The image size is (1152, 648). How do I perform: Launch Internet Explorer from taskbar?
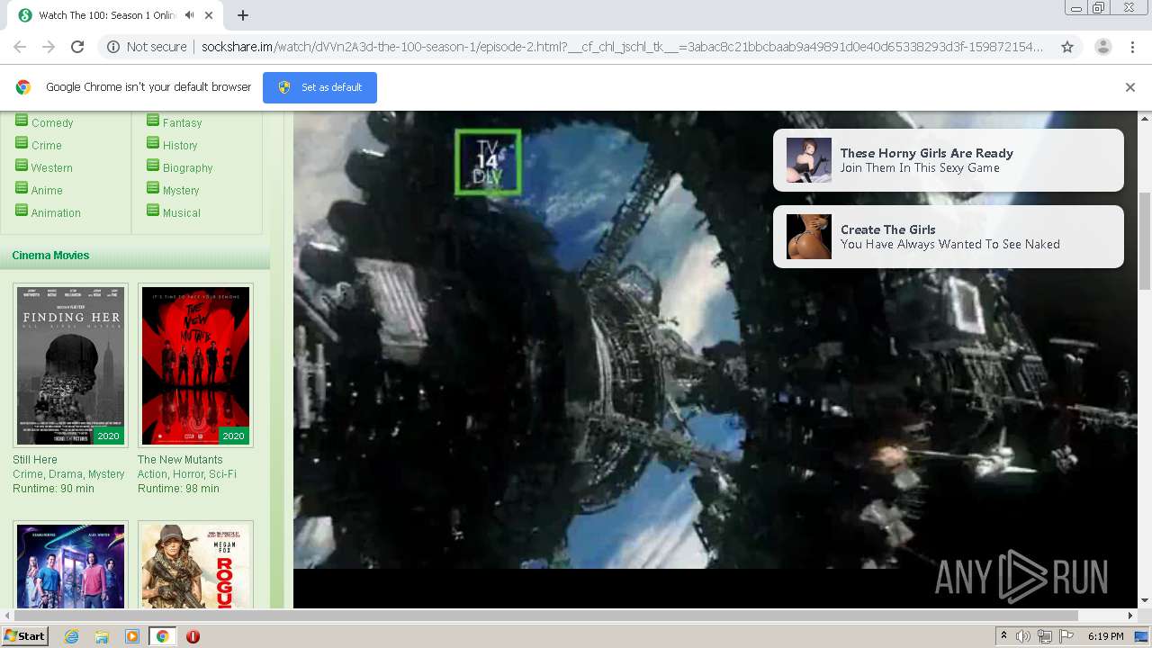click(x=71, y=636)
